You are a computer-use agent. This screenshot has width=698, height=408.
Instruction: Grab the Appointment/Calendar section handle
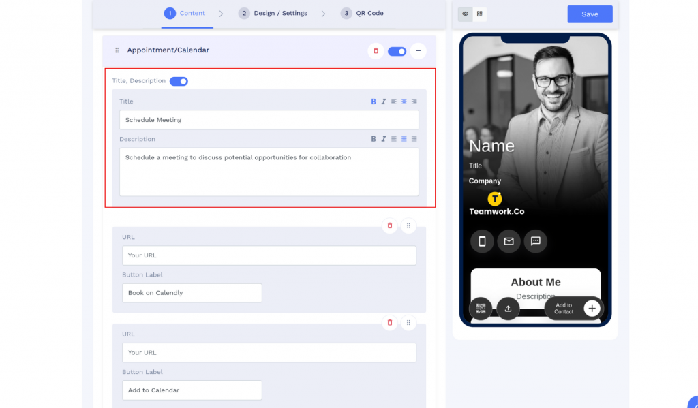(117, 50)
